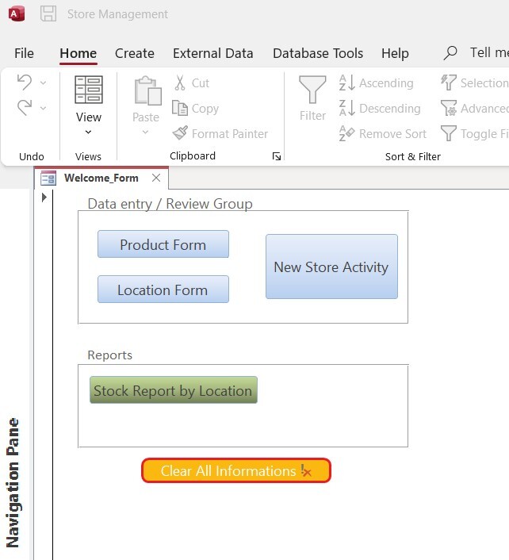The width and height of the screenshot is (509, 560).
Task: Click the Views group label text
Action: 88,156
